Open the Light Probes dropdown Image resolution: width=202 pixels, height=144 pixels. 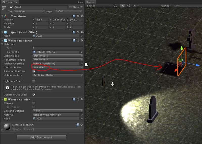pyautogui.click(x=58, y=56)
